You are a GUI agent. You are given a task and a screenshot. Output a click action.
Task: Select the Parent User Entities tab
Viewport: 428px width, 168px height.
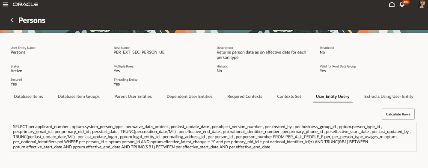tap(133, 97)
